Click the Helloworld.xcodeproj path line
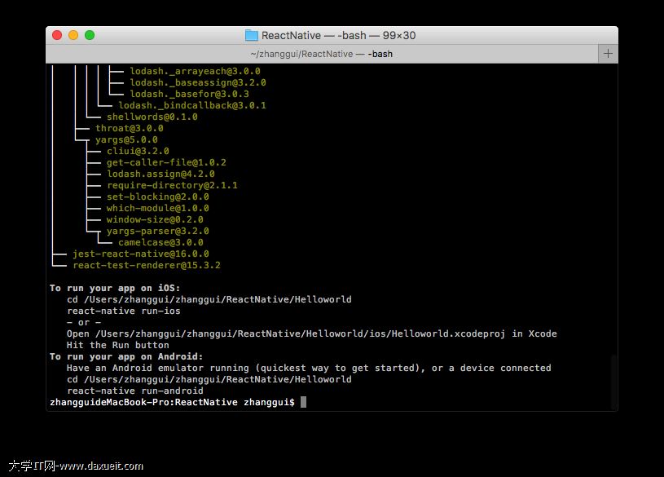Screen dimensions: 664x477 point(311,334)
